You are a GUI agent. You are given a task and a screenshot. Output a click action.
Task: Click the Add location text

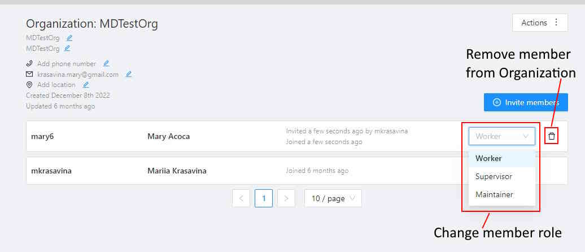[x=56, y=85]
